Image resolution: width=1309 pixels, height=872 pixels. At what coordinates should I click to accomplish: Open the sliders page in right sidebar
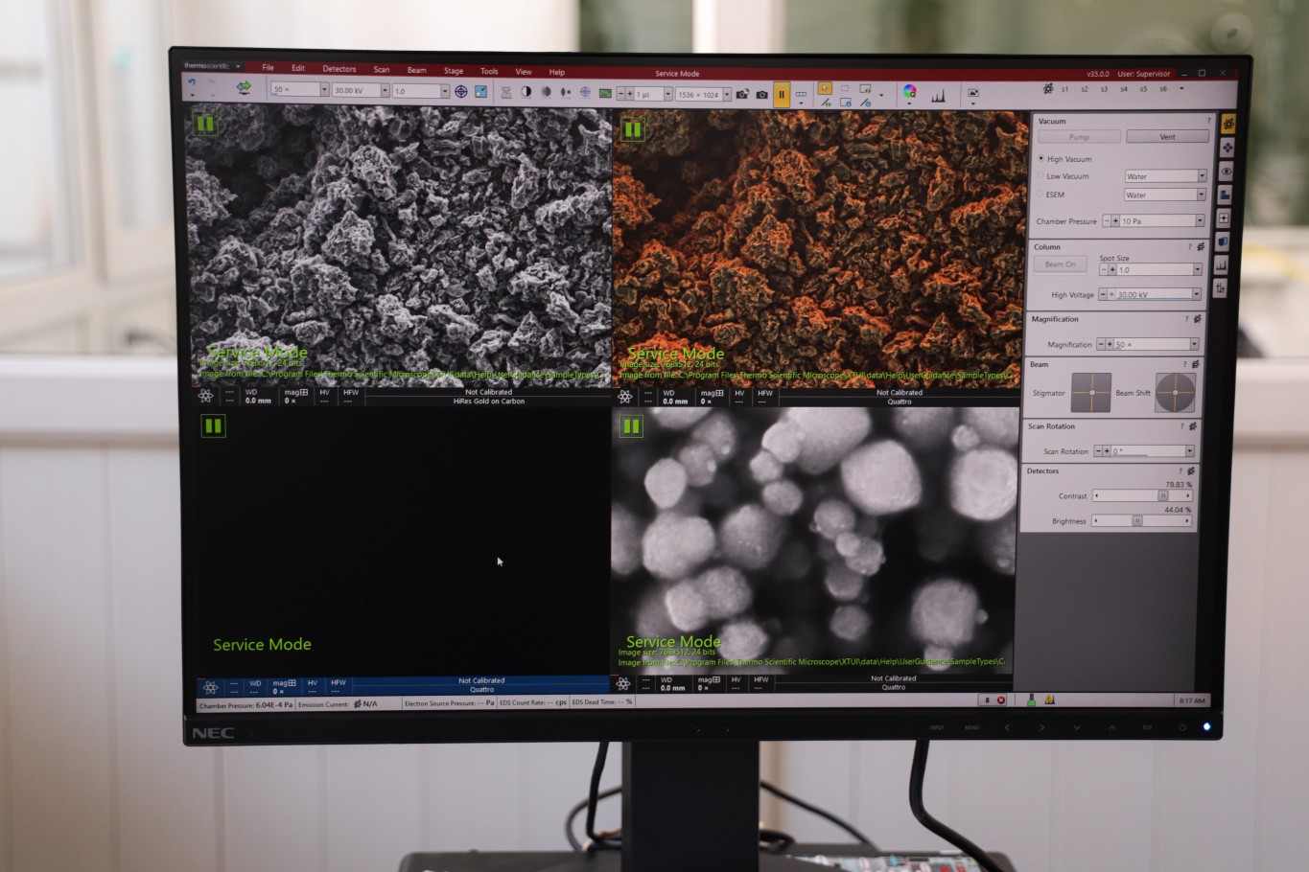coord(1221,288)
